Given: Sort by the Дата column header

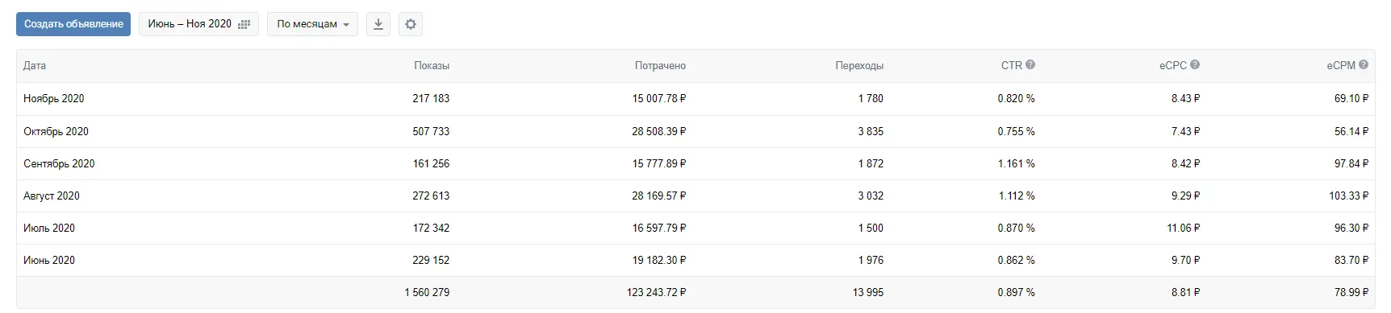Looking at the screenshot, I should (35, 66).
